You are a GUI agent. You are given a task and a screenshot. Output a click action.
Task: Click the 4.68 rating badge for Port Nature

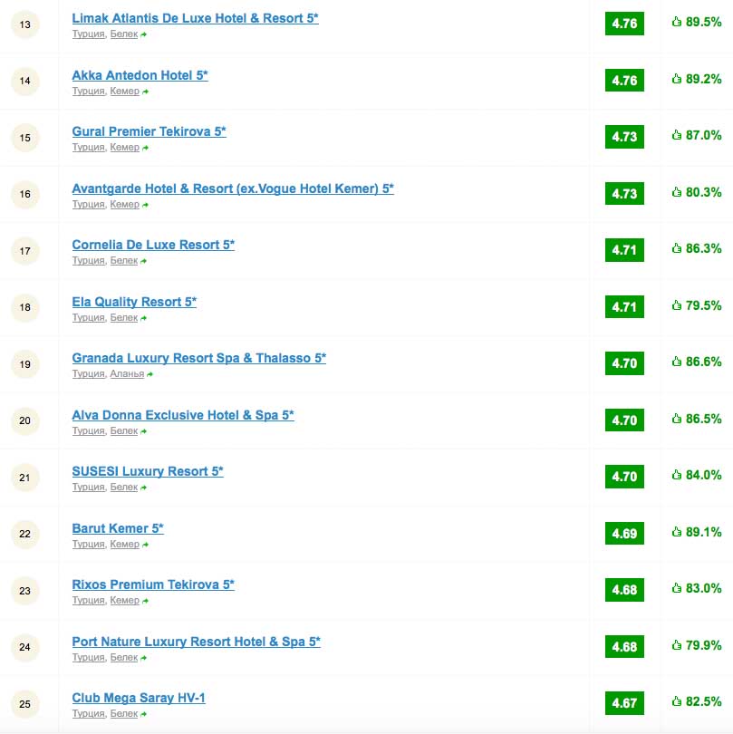(x=624, y=647)
